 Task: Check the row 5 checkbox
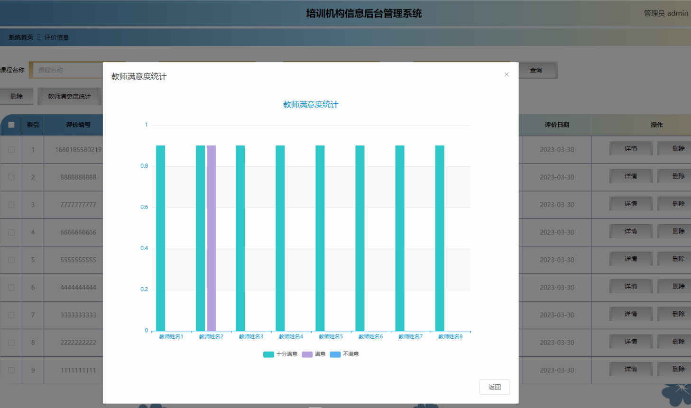tap(11, 260)
